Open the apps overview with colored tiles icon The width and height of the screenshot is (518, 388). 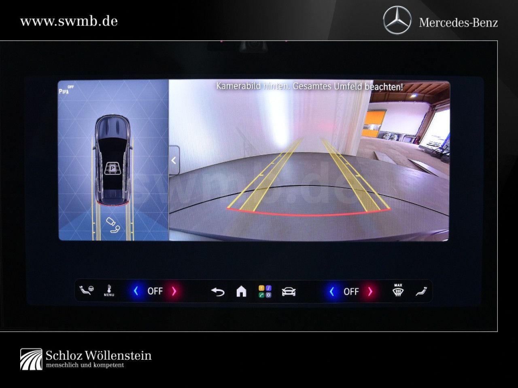265,291
